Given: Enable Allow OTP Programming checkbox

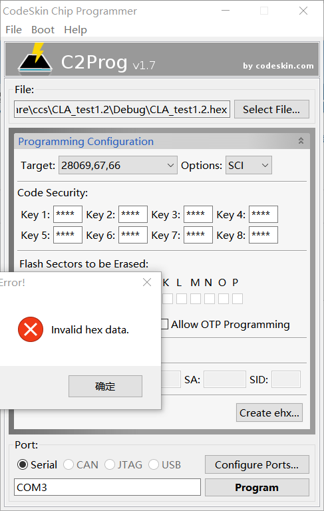Looking at the screenshot, I should click(164, 324).
